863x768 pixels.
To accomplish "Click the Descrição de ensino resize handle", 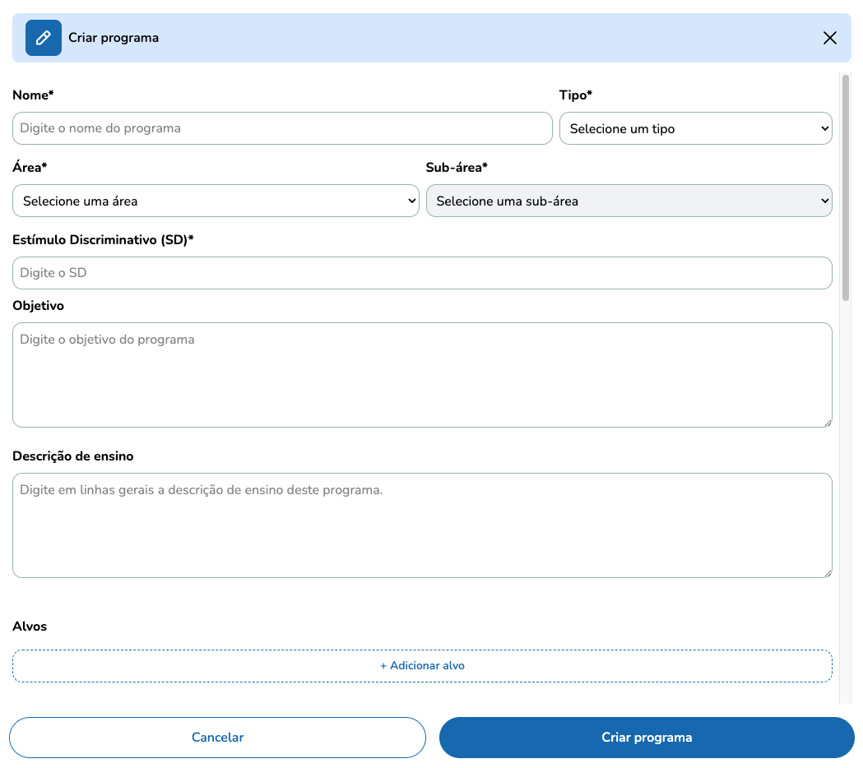I will (x=828, y=573).
